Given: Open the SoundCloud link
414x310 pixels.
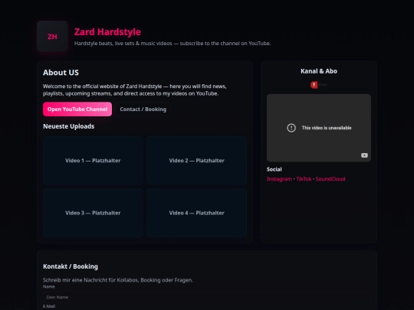Looking at the screenshot, I should tap(330, 179).
